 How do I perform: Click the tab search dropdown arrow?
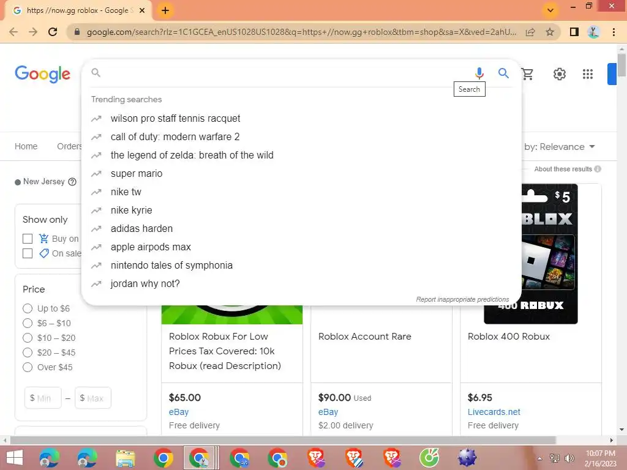click(550, 10)
